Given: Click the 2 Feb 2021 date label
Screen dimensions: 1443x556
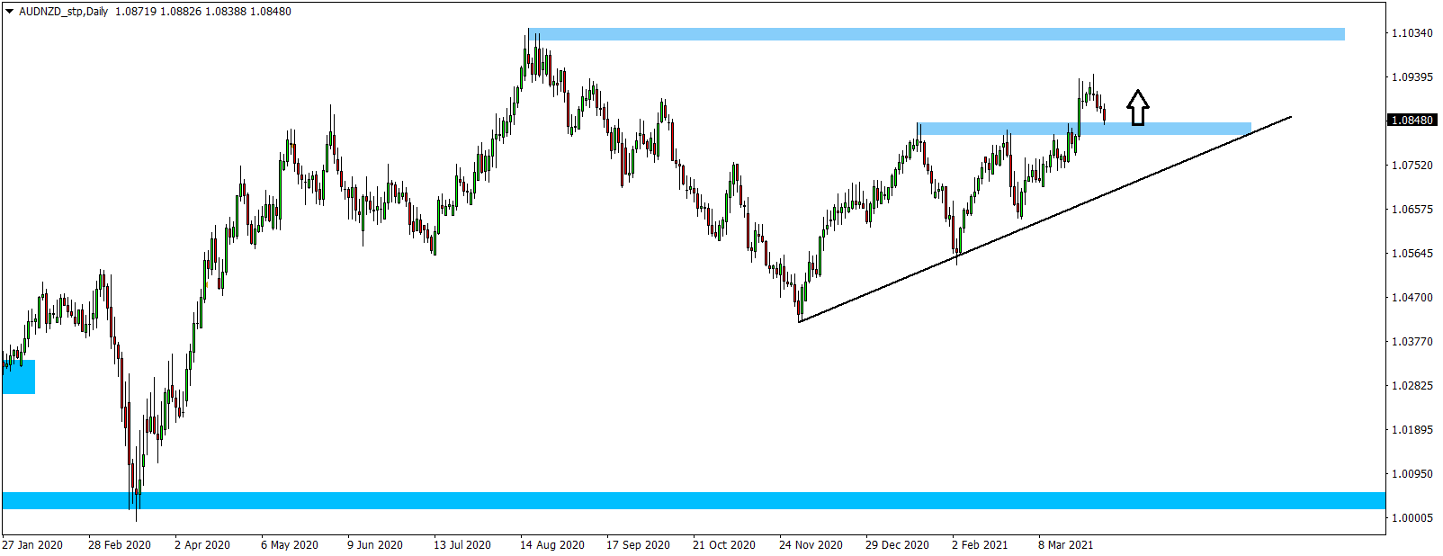Looking at the screenshot, I should point(980,545).
